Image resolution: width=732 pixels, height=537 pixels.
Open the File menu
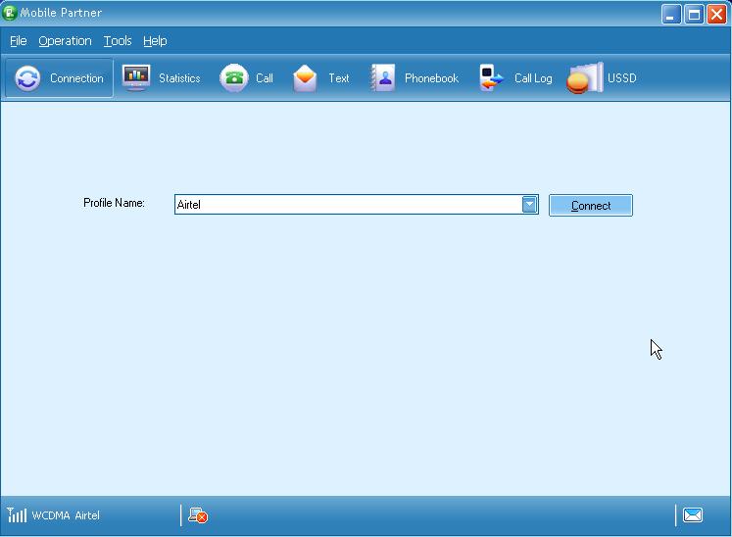point(19,41)
